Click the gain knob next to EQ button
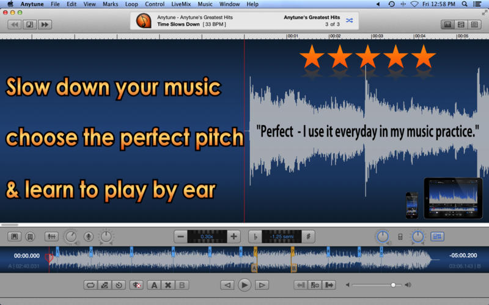The height and width of the screenshot is (305, 489). click(x=71, y=237)
